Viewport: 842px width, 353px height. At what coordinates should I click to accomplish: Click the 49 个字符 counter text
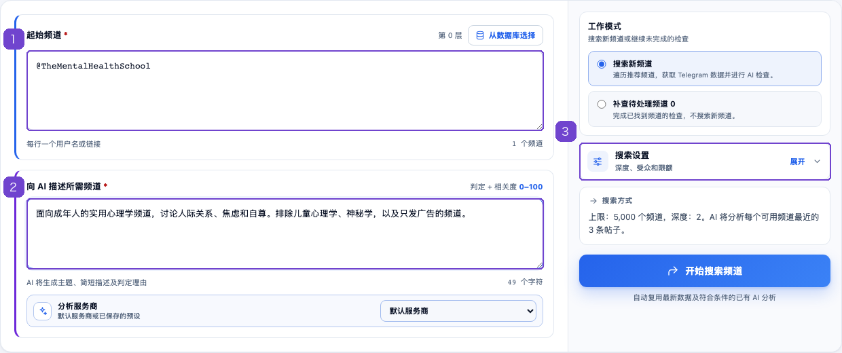[526, 282]
